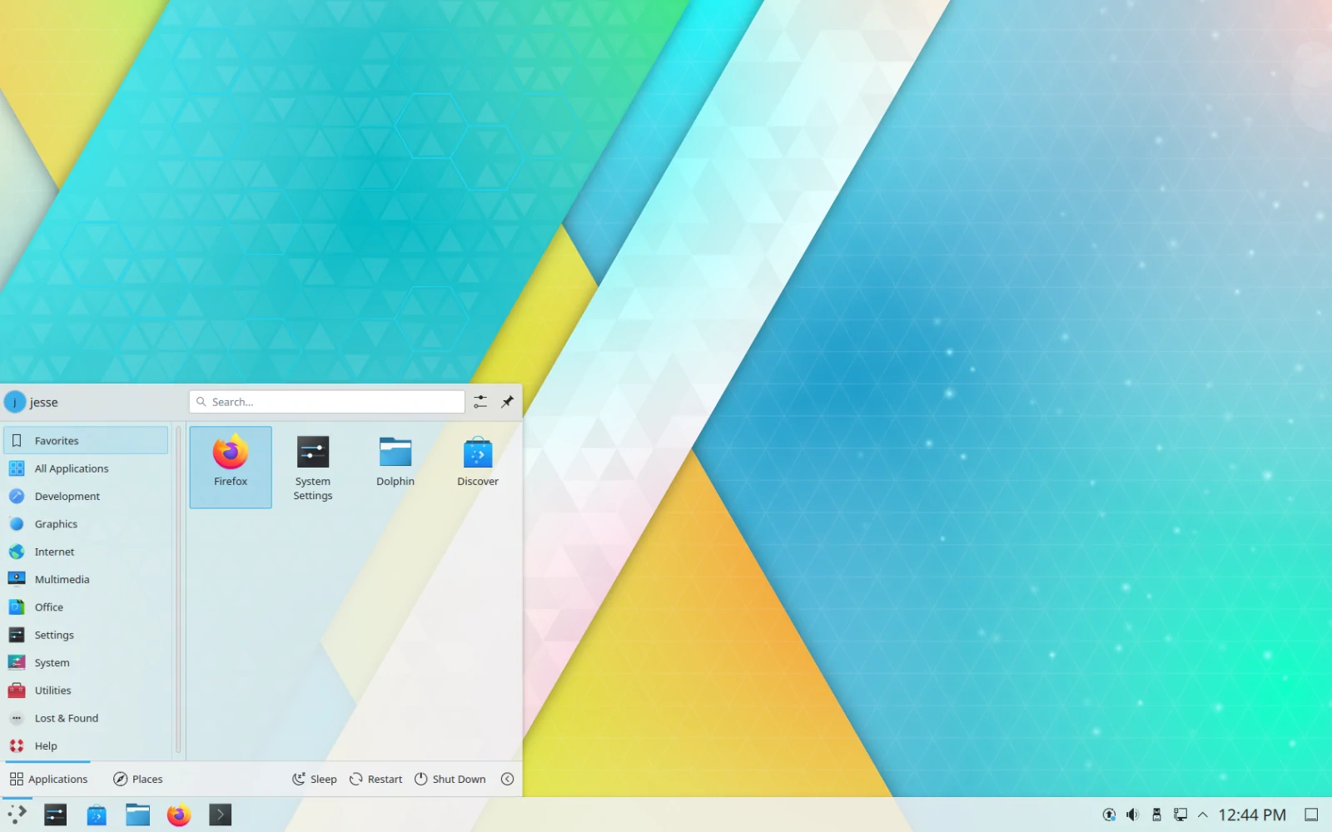1332x832 pixels.
Task: Open the Development category
Action: coord(67,497)
